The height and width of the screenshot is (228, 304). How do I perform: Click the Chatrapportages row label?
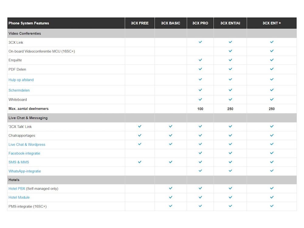click(x=22, y=136)
